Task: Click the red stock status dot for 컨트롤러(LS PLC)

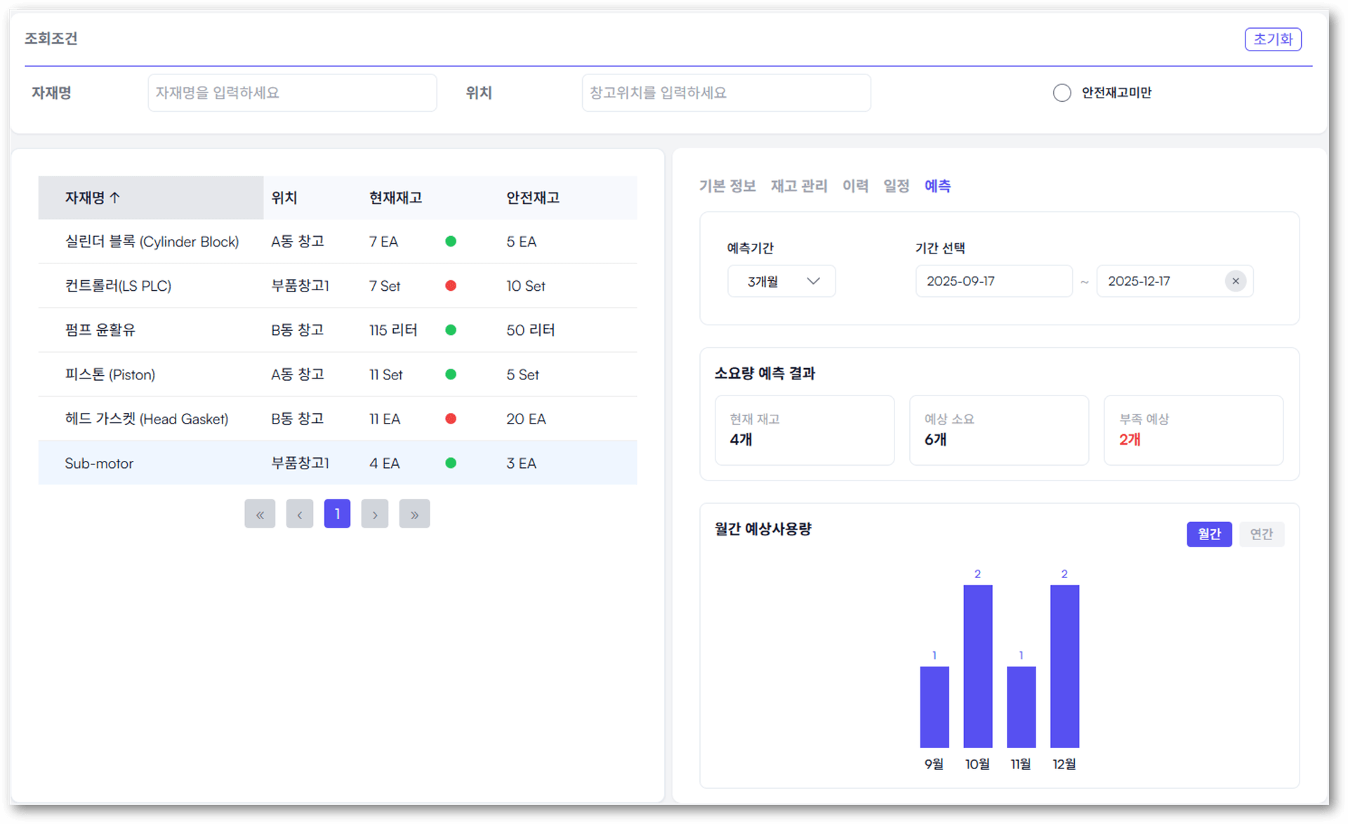Action: point(451,286)
